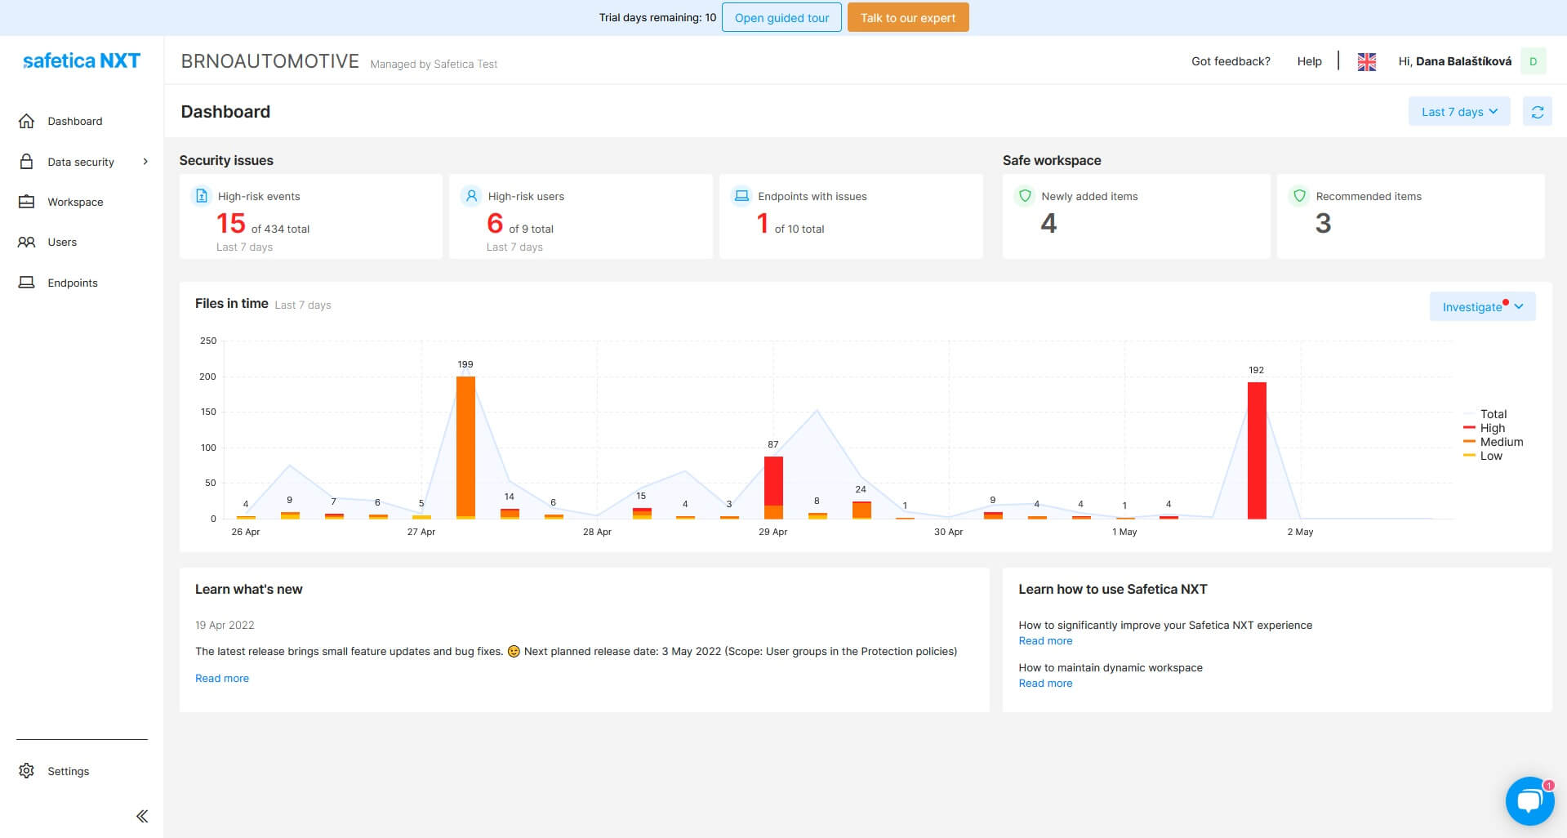Click the Recommended items shield icon
This screenshot has width=1567, height=838.
click(x=1299, y=196)
